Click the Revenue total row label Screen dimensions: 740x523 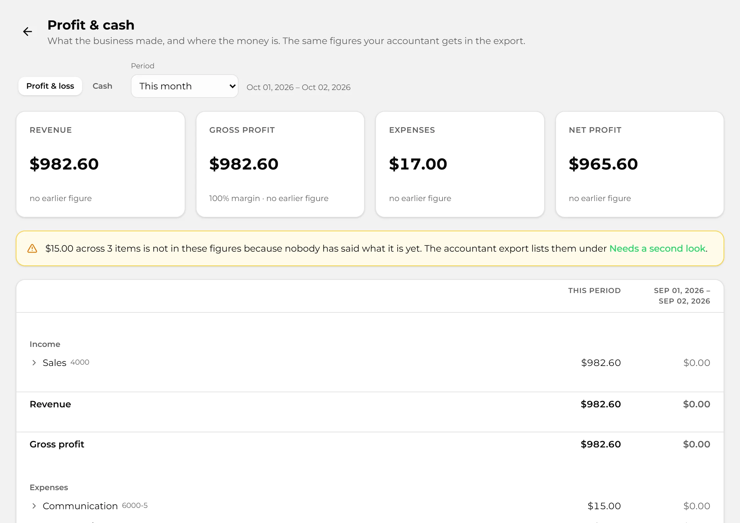(50, 404)
